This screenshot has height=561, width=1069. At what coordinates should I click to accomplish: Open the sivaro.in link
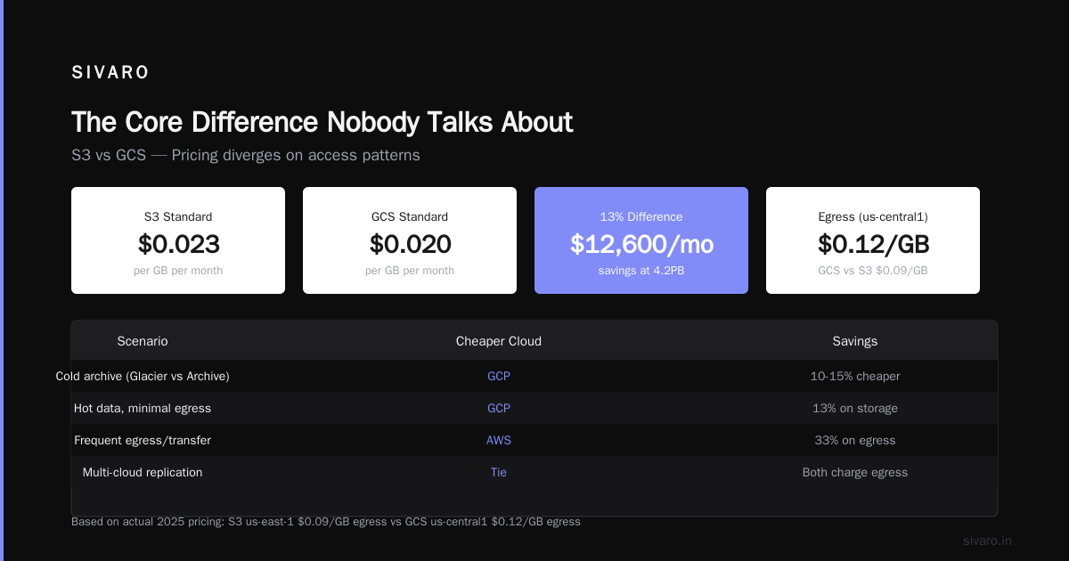coord(988,541)
